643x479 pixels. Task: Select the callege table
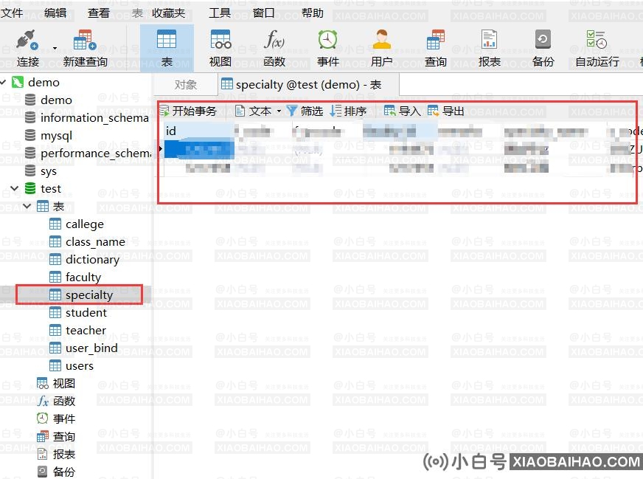click(85, 224)
